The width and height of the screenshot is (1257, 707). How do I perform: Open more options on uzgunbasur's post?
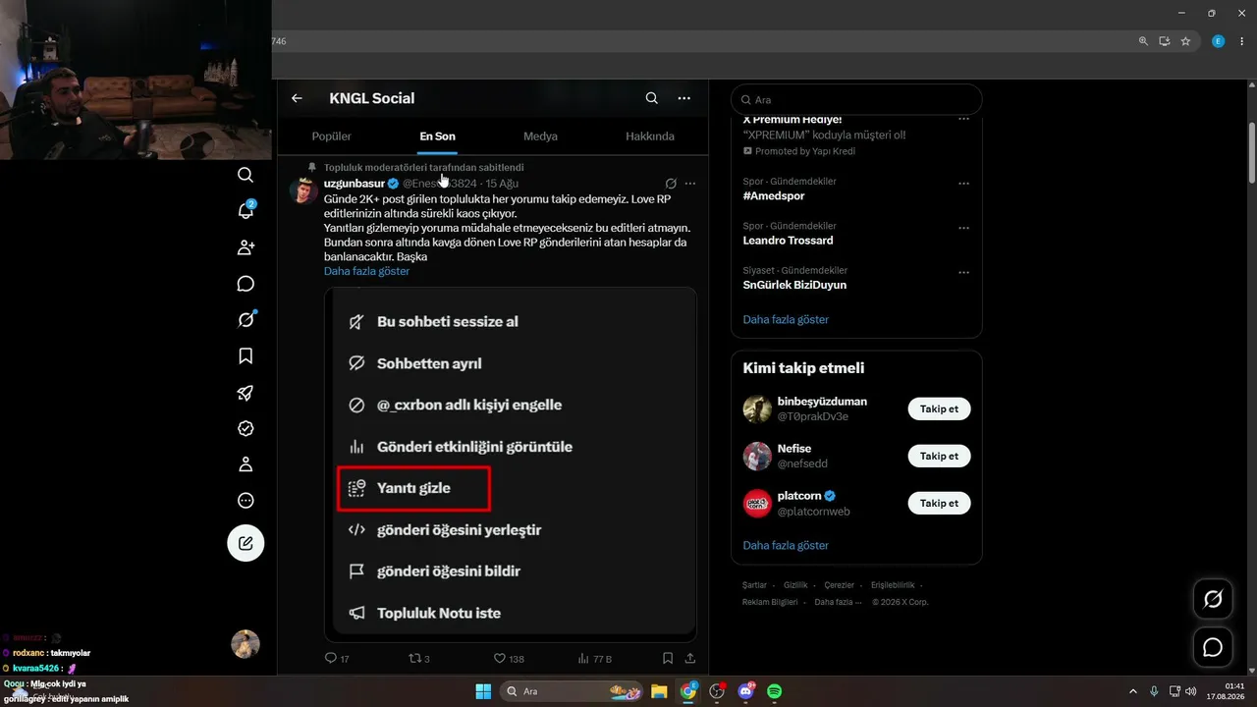click(x=690, y=184)
